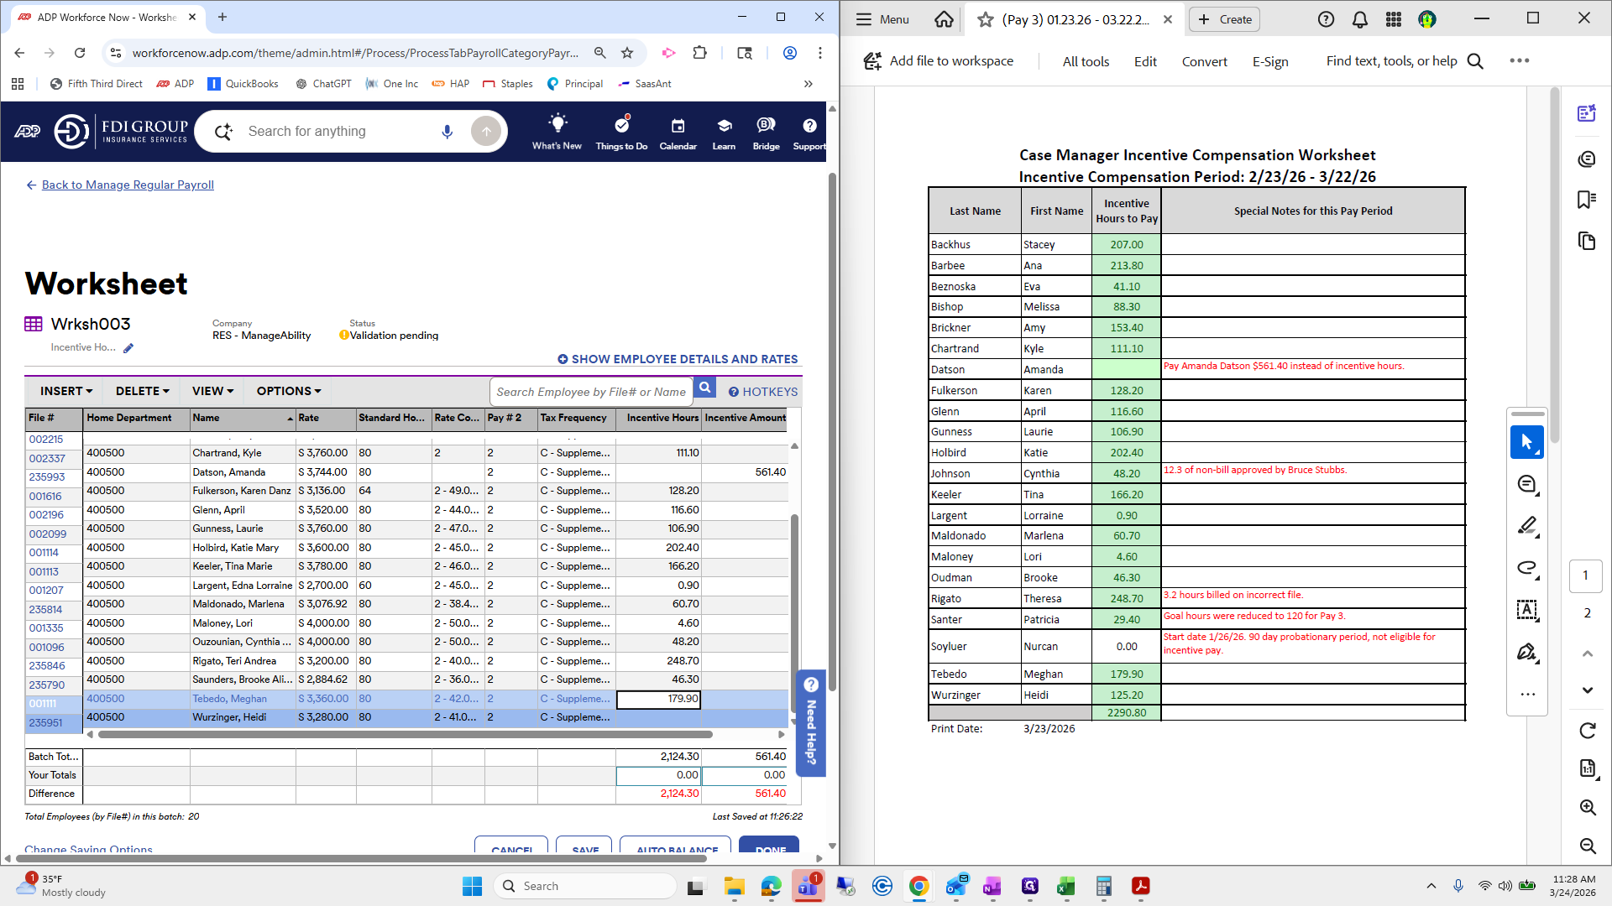Click the HOTKEYS help link
Image resolution: width=1612 pixels, height=906 pixels.
click(x=763, y=392)
